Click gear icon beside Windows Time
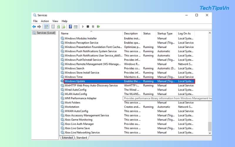Viewport: 235px width, 147px height. [62, 77]
